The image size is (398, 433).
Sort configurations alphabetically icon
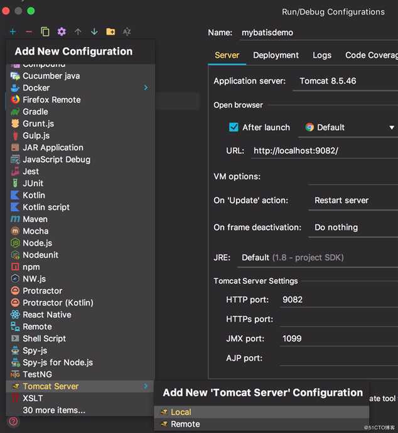pos(127,32)
